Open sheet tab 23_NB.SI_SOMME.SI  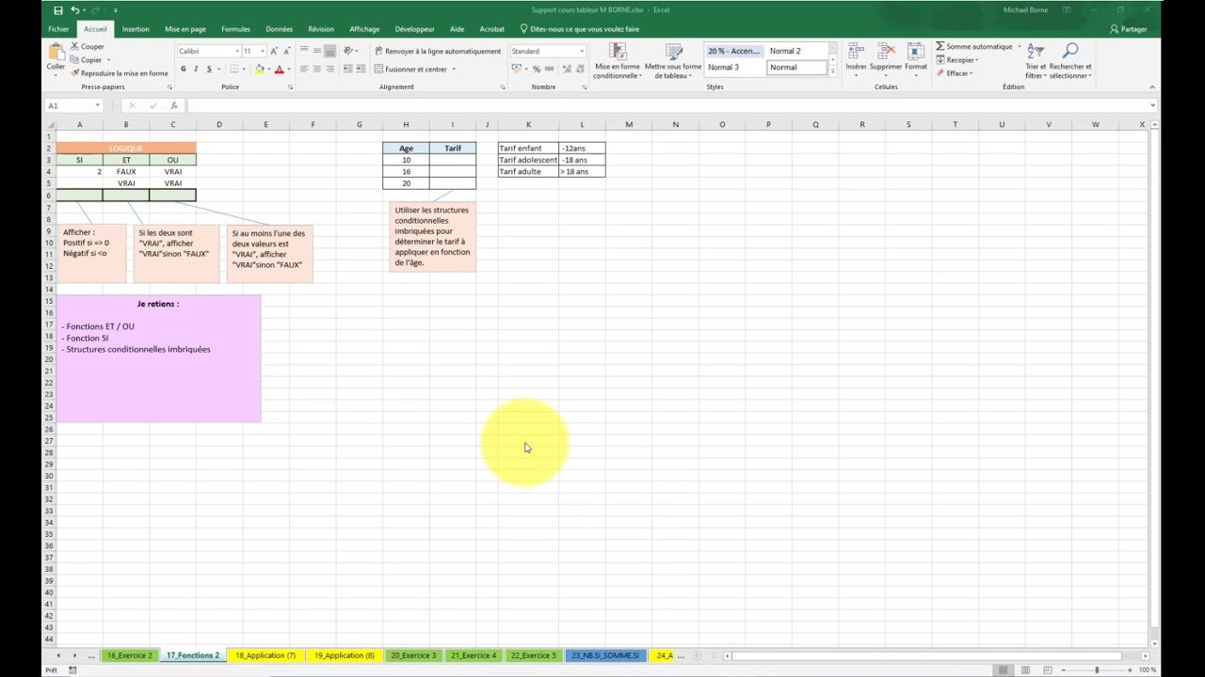(605, 655)
